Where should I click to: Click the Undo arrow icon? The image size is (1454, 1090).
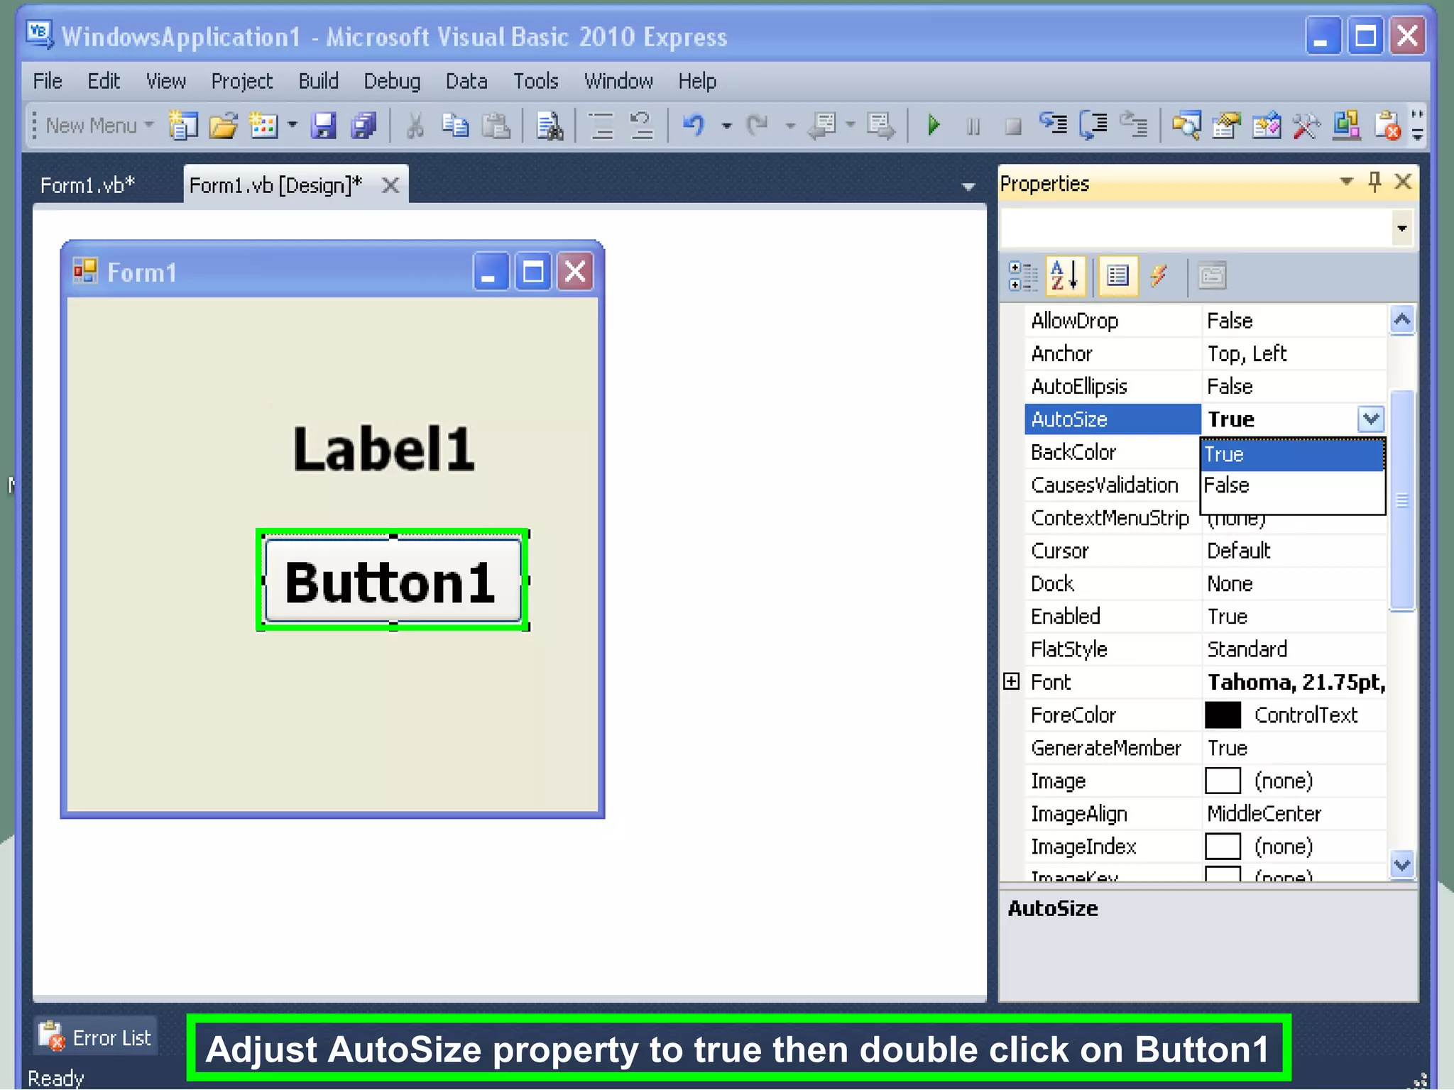point(694,126)
